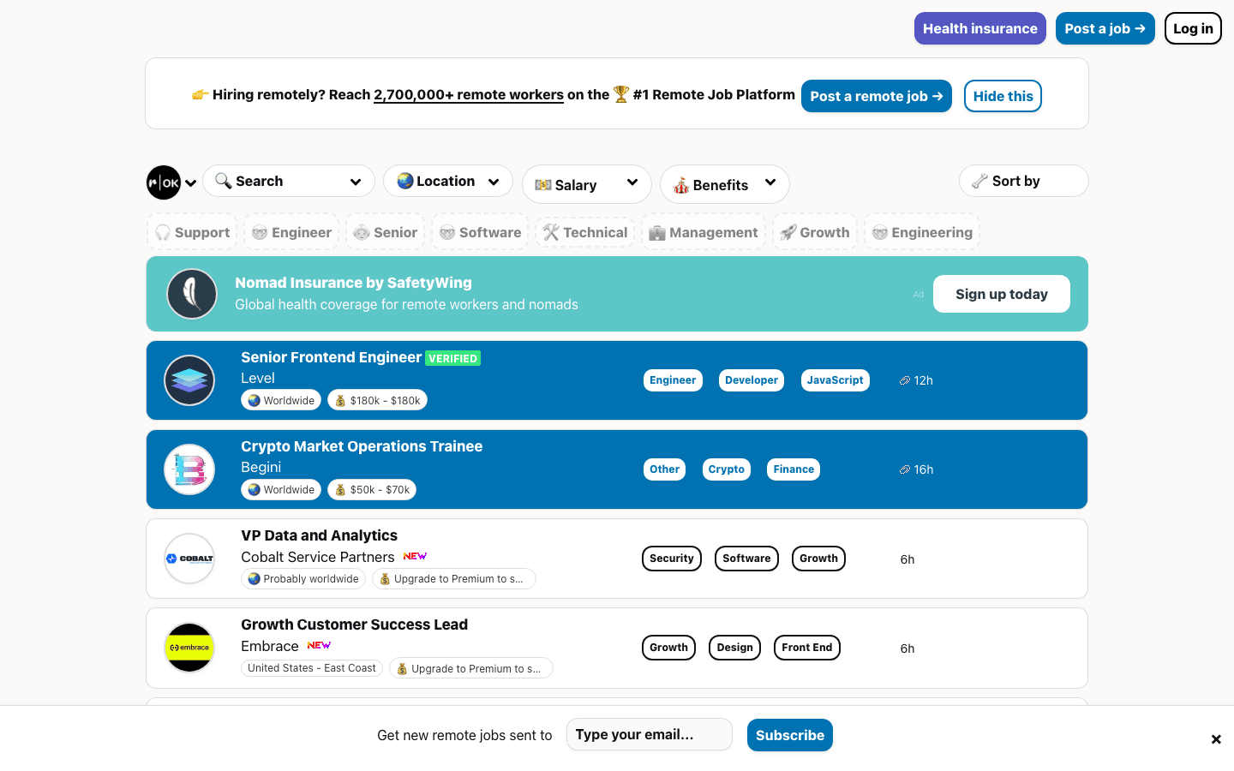1234x771 pixels.
Task: Toggle the Support tag filter
Action: pos(192,232)
